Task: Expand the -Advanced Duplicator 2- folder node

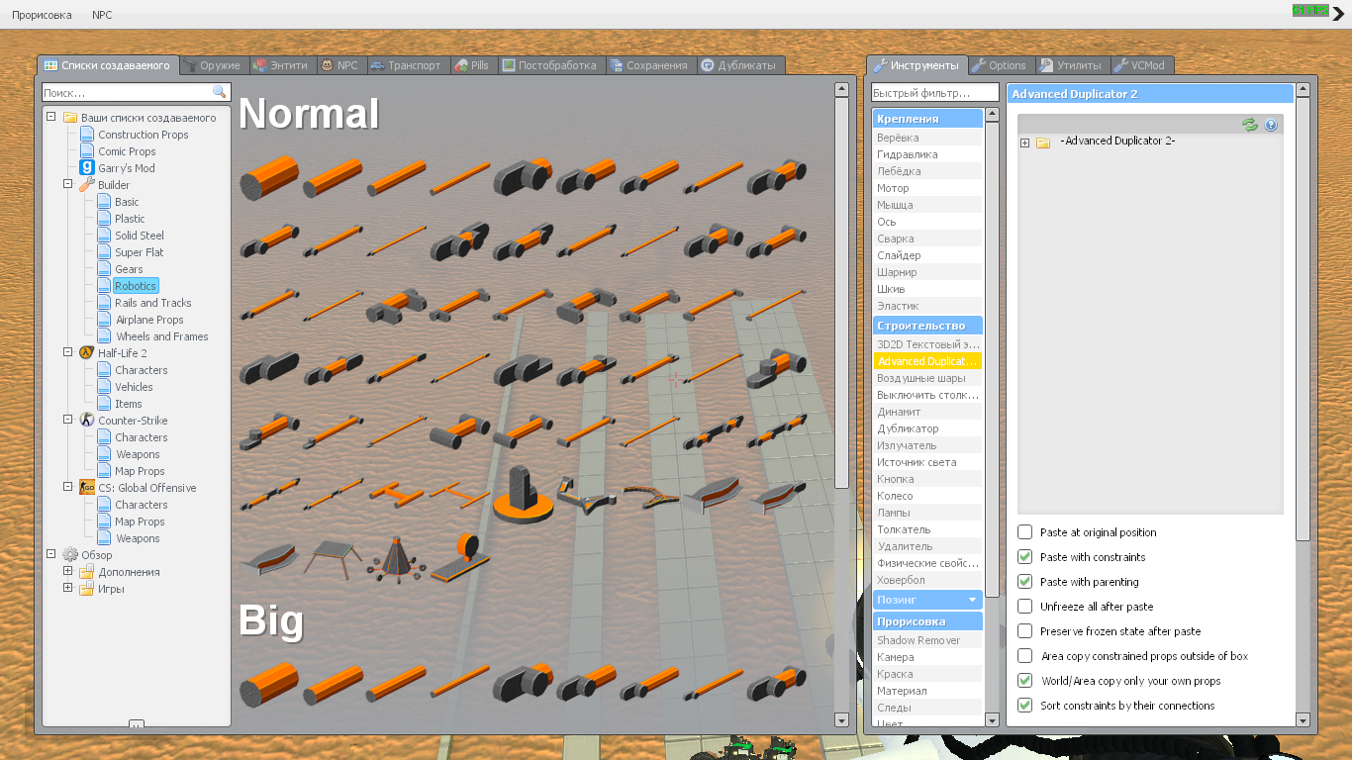Action: [1024, 143]
